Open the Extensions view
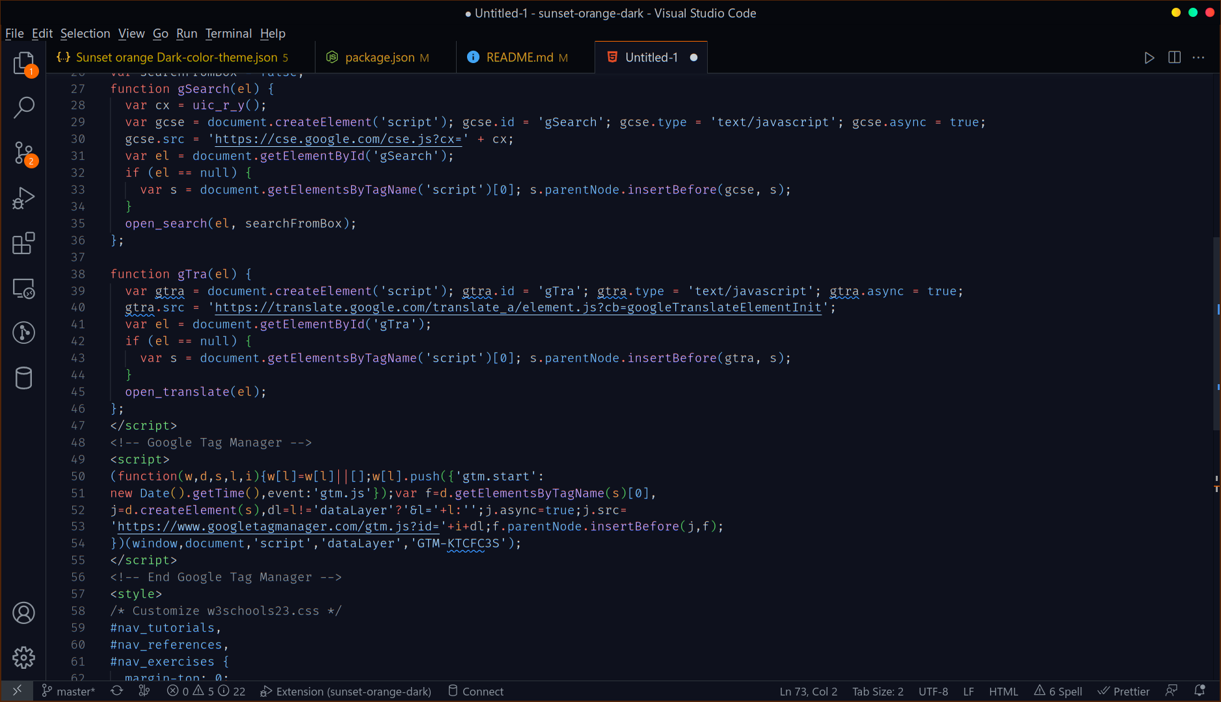This screenshot has width=1221, height=702. pyautogui.click(x=23, y=243)
